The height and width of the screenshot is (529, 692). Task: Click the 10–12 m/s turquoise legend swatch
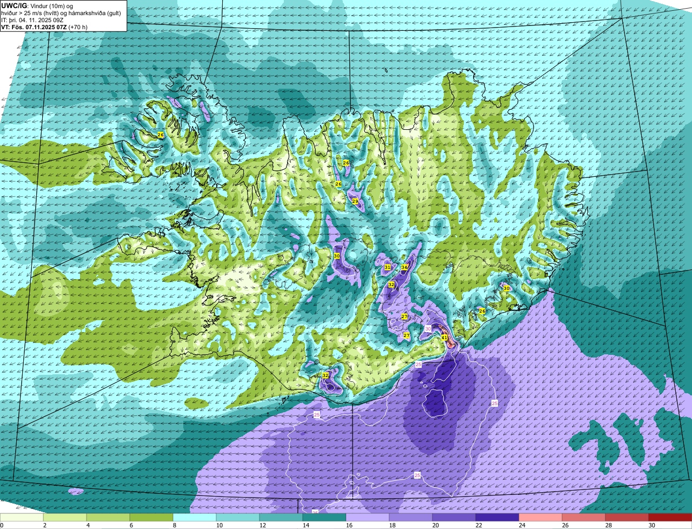tap(238, 518)
